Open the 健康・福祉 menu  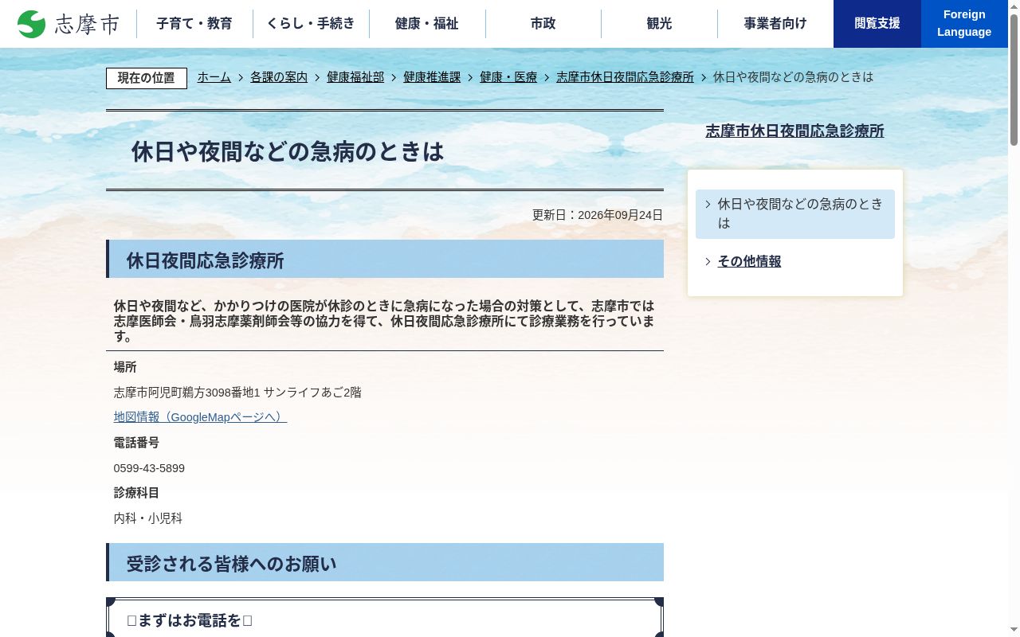[427, 24]
